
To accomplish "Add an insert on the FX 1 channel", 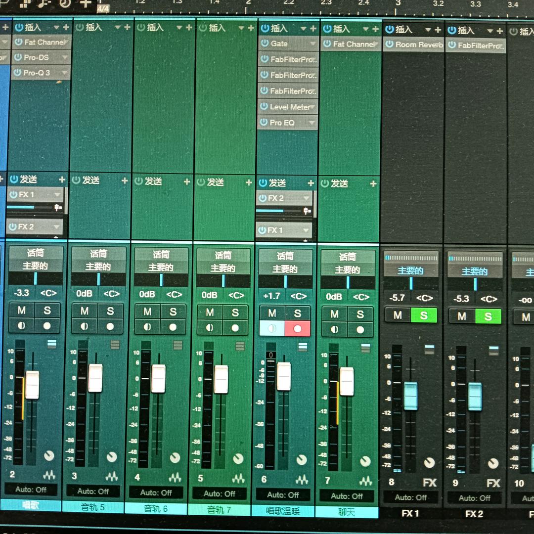I will [x=438, y=30].
